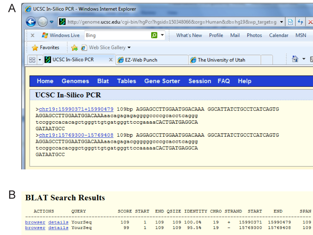Click the details link in BLAT results
The width and height of the screenshot is (313, 235).
point(58,222)
